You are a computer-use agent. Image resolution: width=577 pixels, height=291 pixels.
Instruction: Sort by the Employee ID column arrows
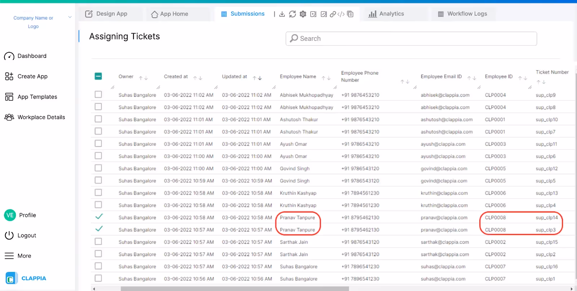tap(523, 78)
